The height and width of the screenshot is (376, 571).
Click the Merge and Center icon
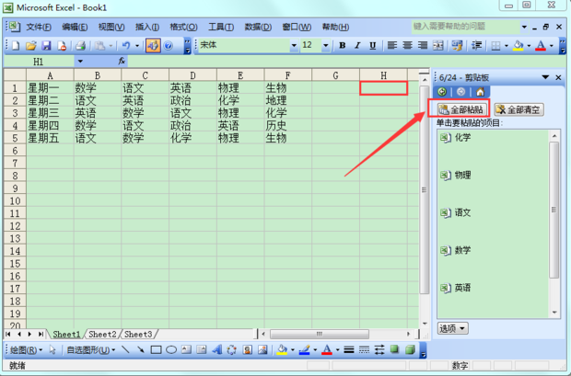[437, 45]
